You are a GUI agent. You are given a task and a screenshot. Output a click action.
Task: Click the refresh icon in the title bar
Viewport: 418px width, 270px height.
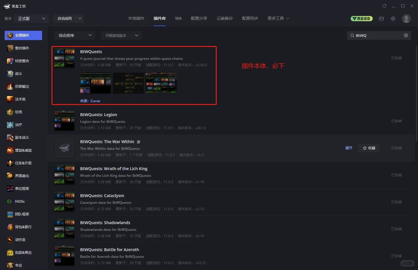point(384,6)
